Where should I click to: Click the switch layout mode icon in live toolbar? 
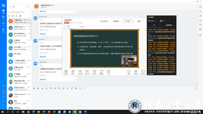[66, 72]
